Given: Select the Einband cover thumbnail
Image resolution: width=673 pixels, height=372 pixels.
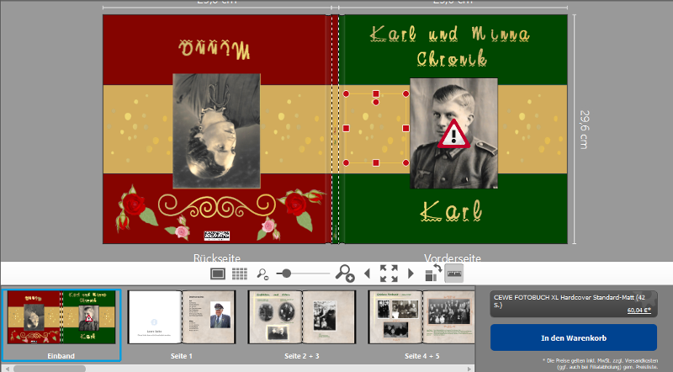Looking at the screenshot, I should (61, 325).
